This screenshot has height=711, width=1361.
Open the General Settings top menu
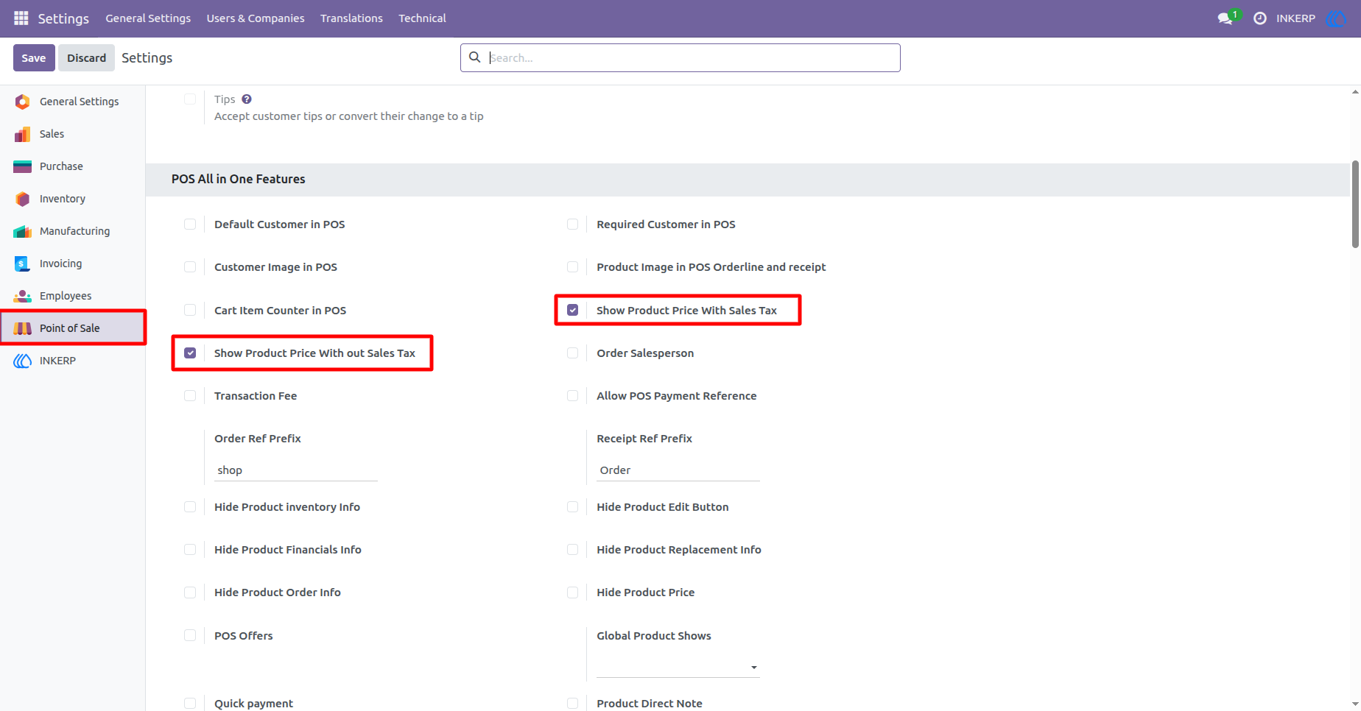click(148, 18)
